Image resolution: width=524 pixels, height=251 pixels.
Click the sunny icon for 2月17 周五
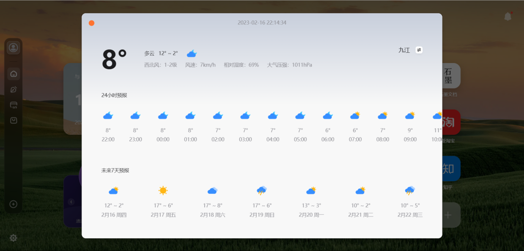[163, 190]
